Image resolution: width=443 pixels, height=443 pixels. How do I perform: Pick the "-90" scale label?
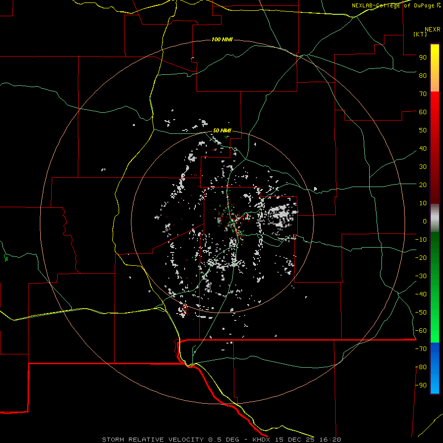[421, 385]
